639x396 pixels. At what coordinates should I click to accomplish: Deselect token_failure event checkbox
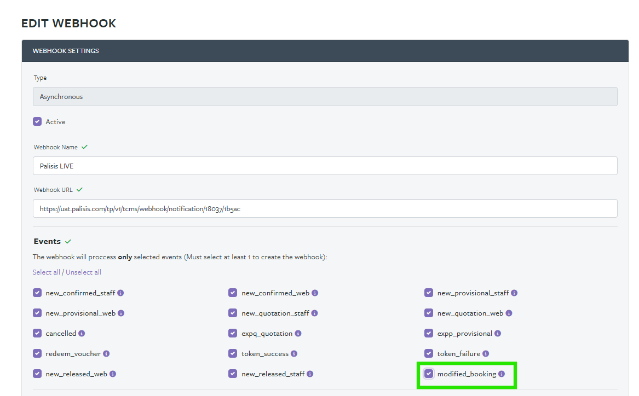[x=429, y=353]
